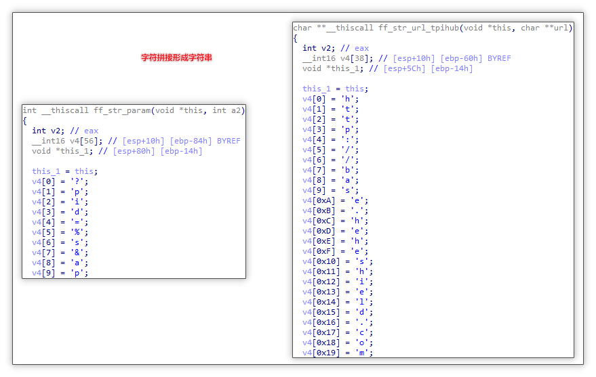596x377 pixels.
Task: Select the v4[0xA] = 'e' line
Action: 335,200
